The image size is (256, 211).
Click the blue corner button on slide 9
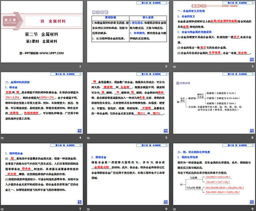point(251,201)
